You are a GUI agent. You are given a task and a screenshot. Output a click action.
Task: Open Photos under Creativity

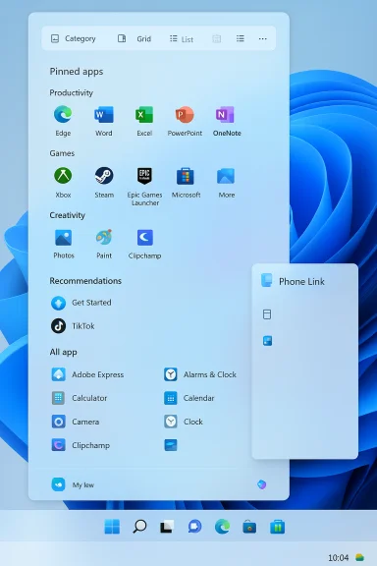(x=64, y=244)
